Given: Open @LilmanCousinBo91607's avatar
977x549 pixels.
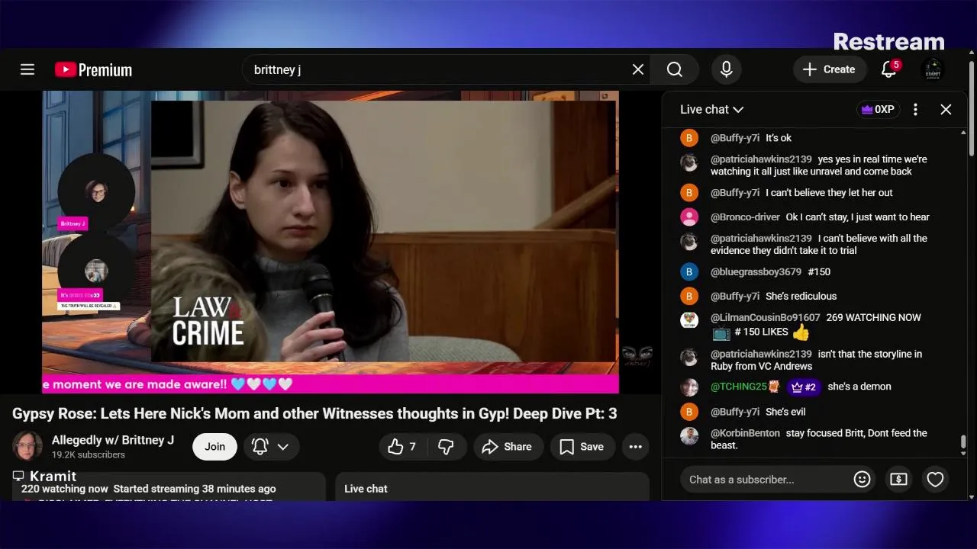Looking at the screenshot, I should [689, 320].
